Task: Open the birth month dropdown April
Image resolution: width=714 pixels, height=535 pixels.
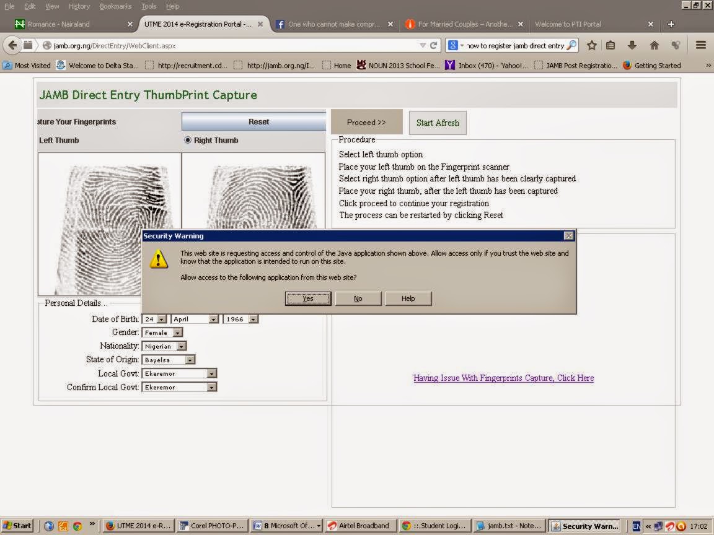Action: 214,320
